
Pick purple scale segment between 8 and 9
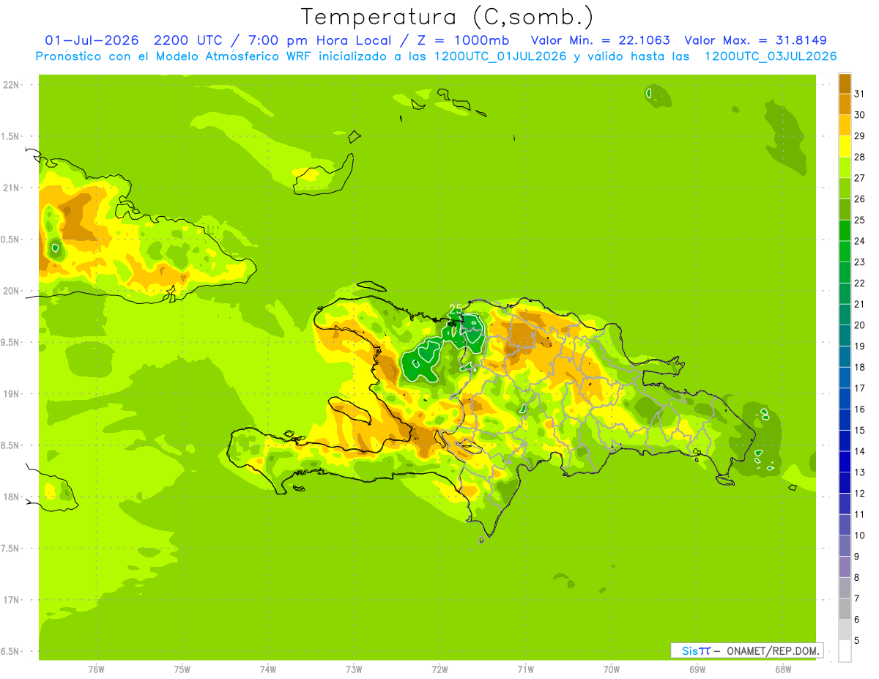[845, 567]
